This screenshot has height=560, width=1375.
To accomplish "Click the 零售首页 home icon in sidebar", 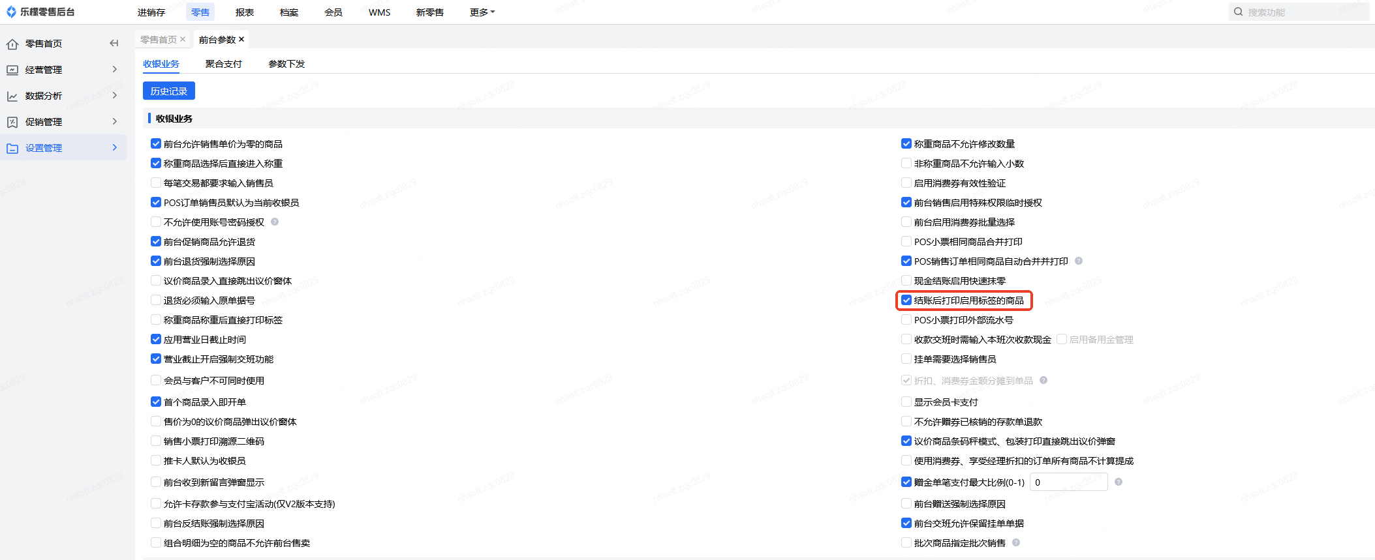I will point(12,44).
